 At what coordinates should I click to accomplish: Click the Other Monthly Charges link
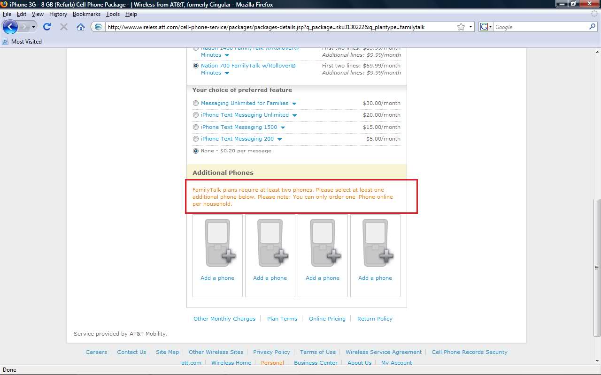[x=224, y=319]
